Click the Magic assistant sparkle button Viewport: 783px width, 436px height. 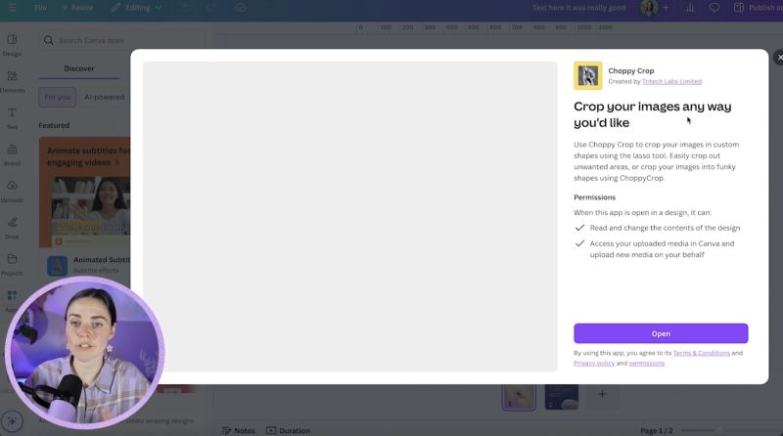[12, 421]
